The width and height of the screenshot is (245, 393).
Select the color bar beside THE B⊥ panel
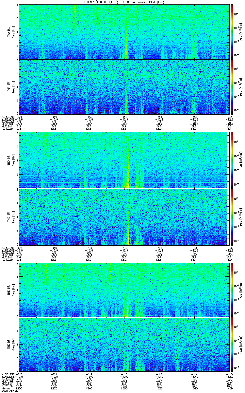(232, 290)
